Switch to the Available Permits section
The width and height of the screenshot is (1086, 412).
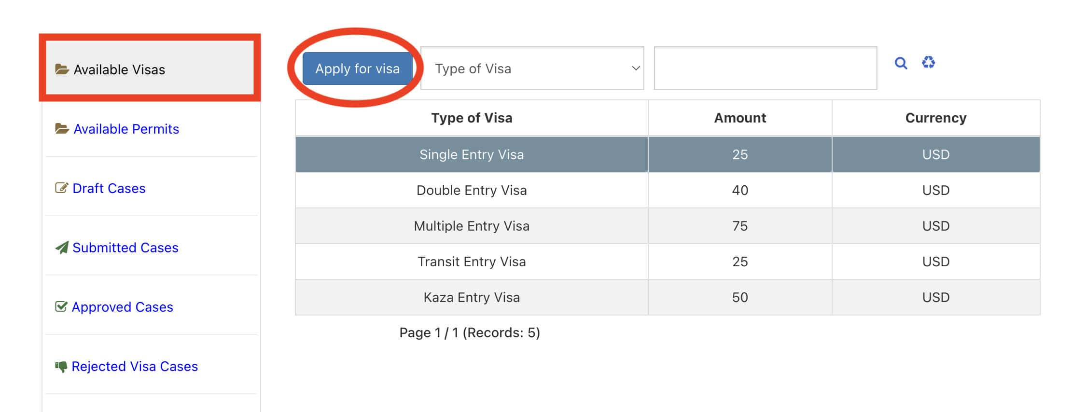(126, 128)
